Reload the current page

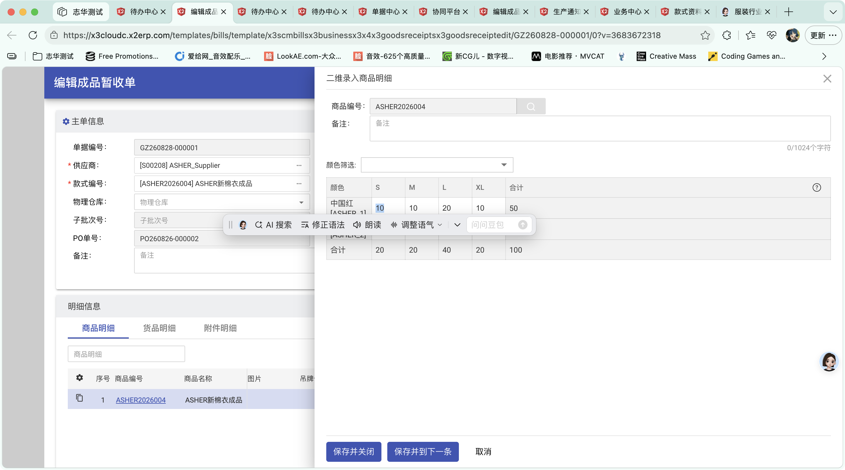(x=33, y=35)
